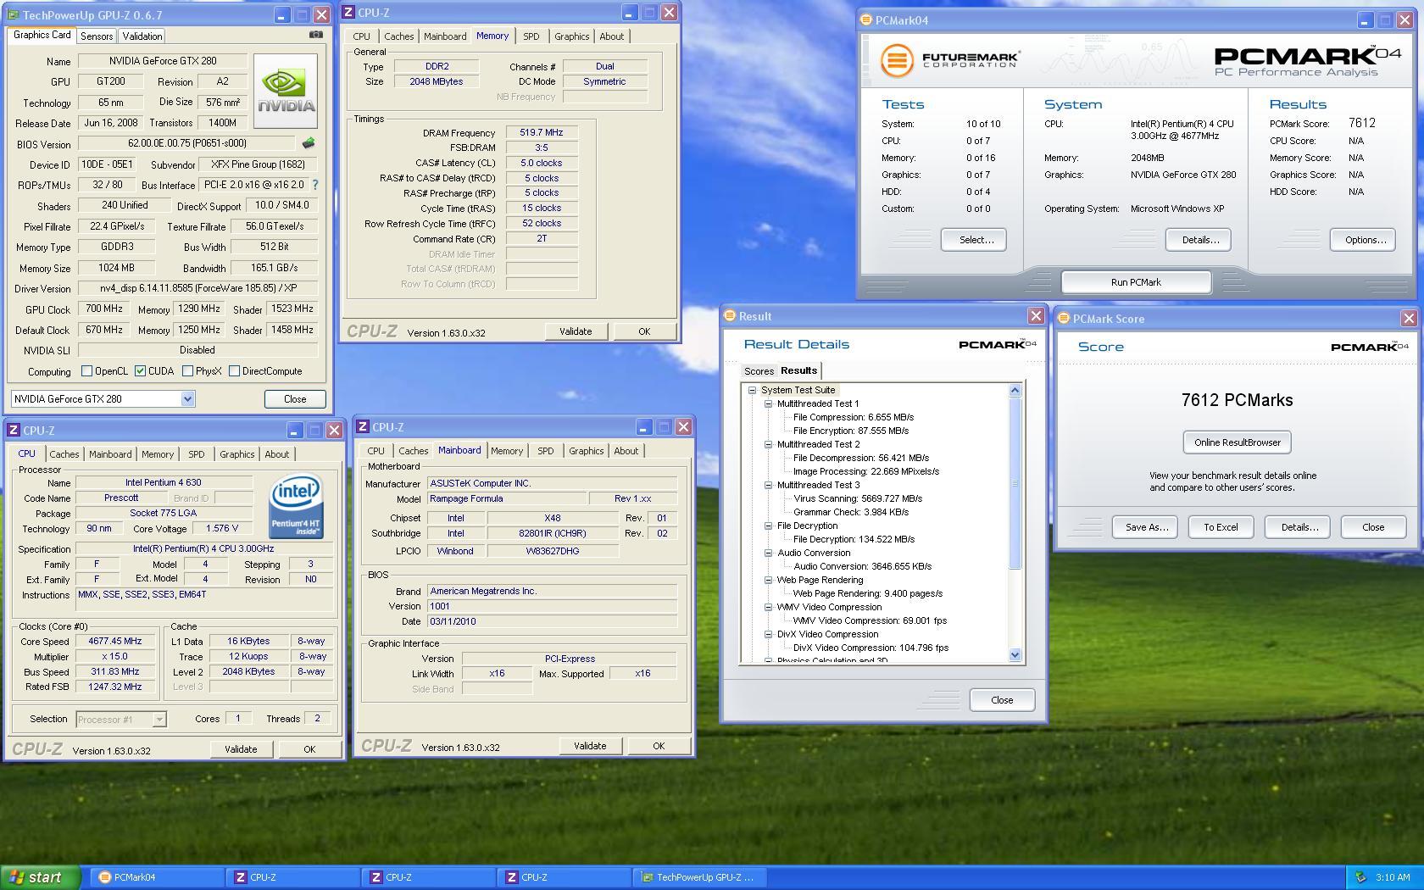Click the Intel Pentium 4 HT logo
The width and height of the screenshot is (1424, 890).
[x=296, y=506]
